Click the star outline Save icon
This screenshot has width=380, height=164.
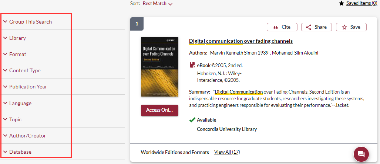tap(344, 27)
